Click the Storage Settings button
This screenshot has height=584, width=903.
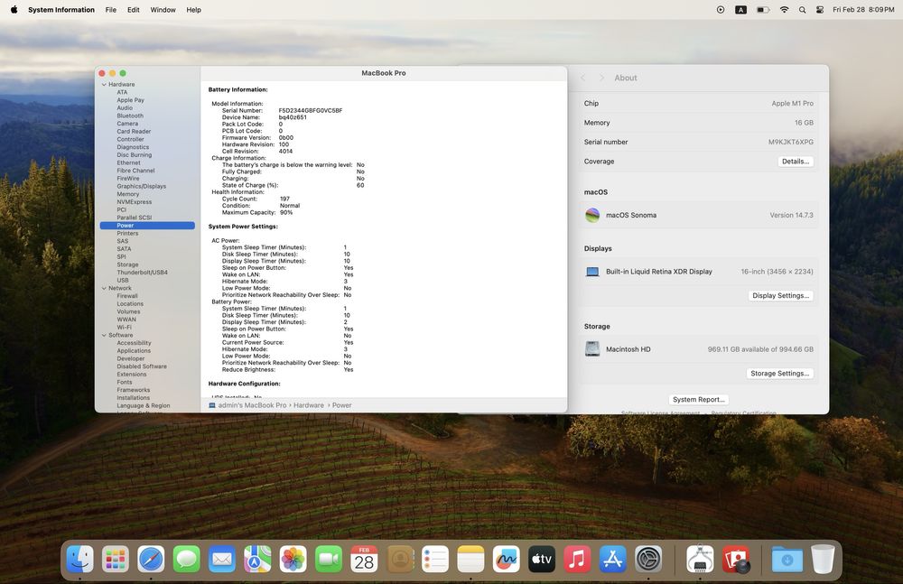click(780, 373)
